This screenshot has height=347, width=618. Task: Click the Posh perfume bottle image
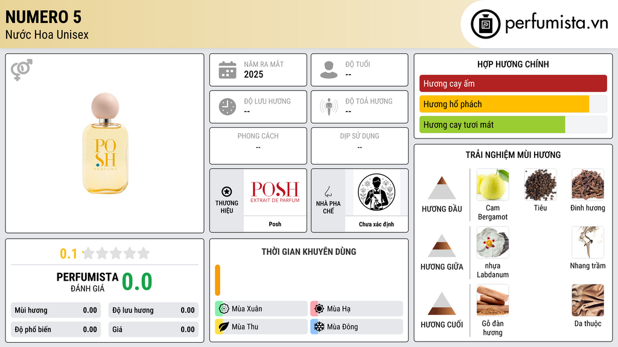click(x=105, y=143)
